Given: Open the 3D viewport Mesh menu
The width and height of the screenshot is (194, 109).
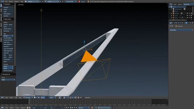Looking at the screenshot, I should click(x=20, y=97).
